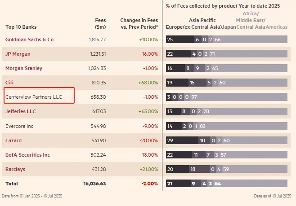Click the Morgan Stanley link
Screen dimensions: 296x206
(24, 68)
